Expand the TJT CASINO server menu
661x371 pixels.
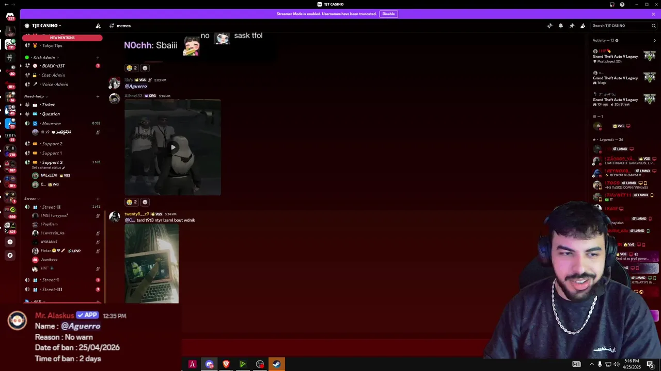point(46,26)
